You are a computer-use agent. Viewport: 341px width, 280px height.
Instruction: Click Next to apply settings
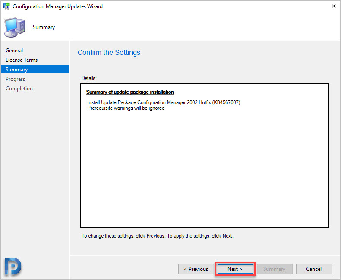pos(235,269)
